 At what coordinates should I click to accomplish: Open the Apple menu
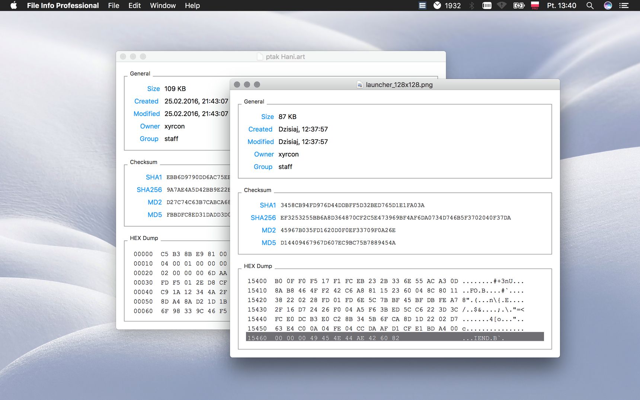[x=14, y=5]
